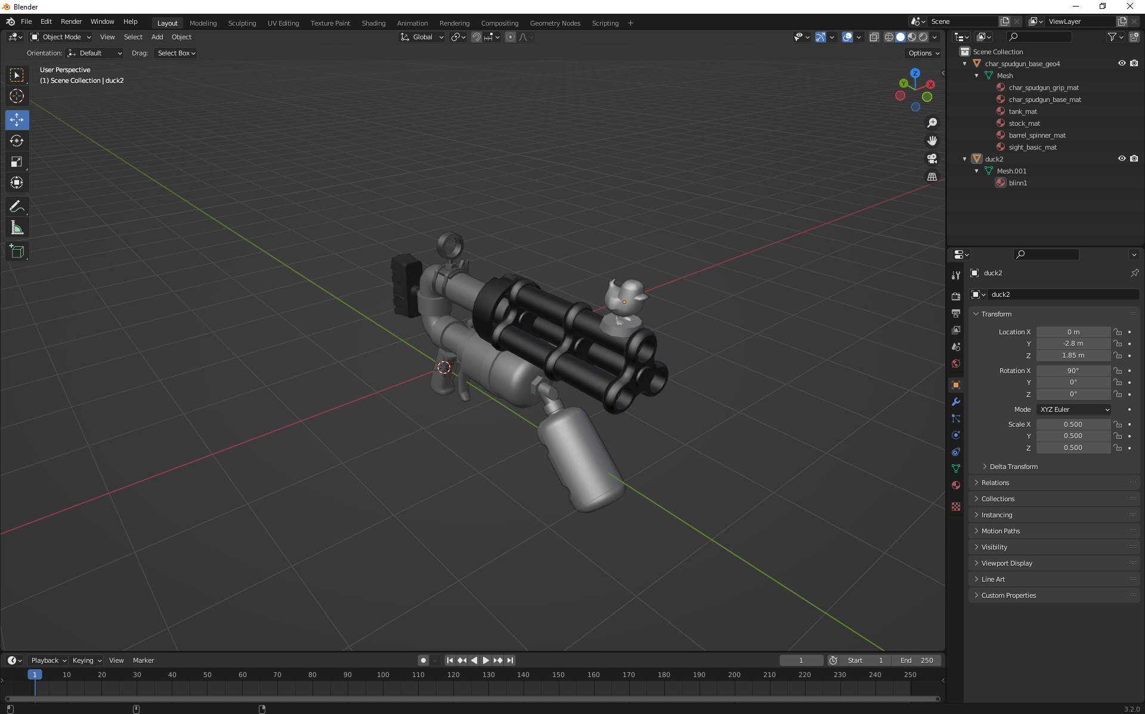1145x714 pixels.
Task: Open the Output properties tab
Action: pos(956,313)
